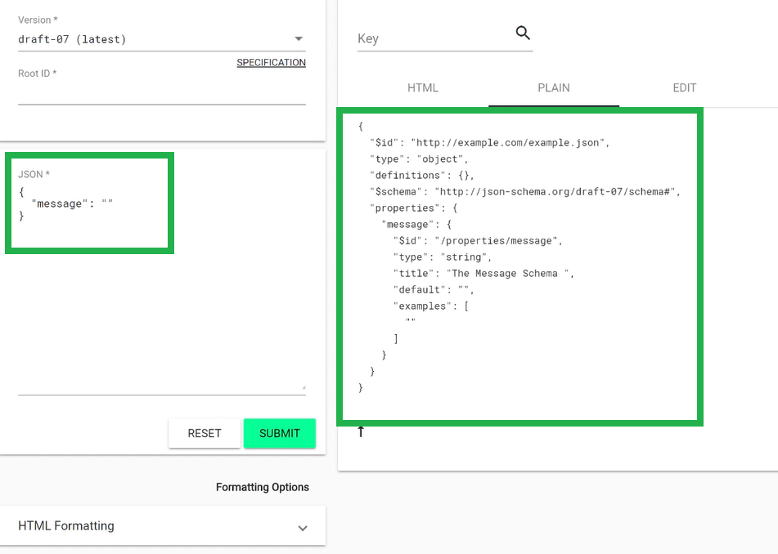Click into the Key search field
This screenshot has height=554, width=778.
click(434, 38)
